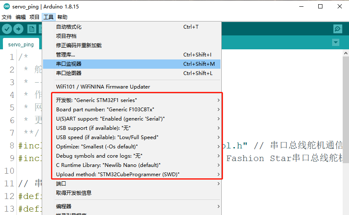349x215 pixels.
Task: Open the 帮助 menu
Action: click(62, 17)
